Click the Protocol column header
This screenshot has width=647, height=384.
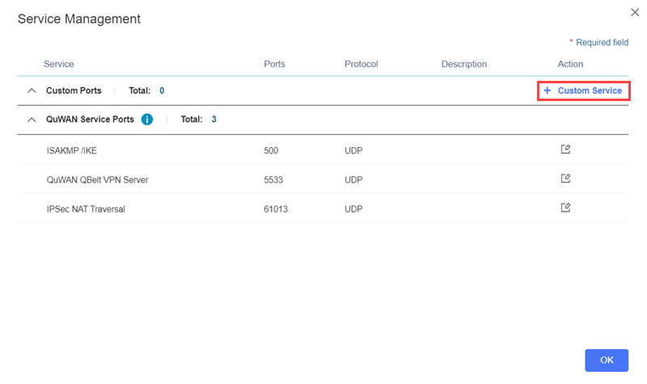(x=361, y=64)
